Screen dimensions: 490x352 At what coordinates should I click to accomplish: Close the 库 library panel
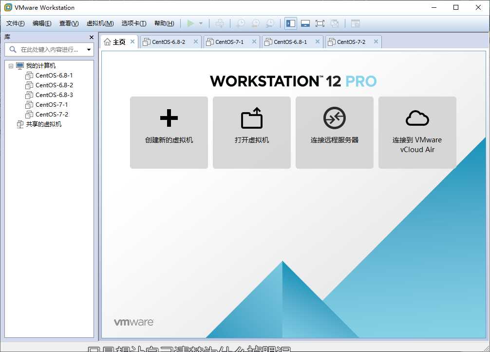tap(91, 37)
